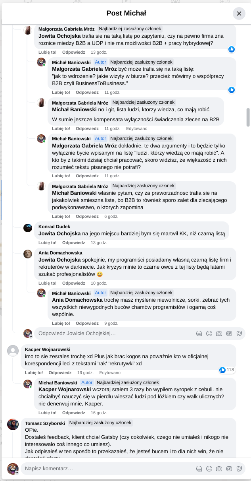Click the comments scrollbar thumb
This screenshot has width=251, height=481.
click(x=248, y=117)
